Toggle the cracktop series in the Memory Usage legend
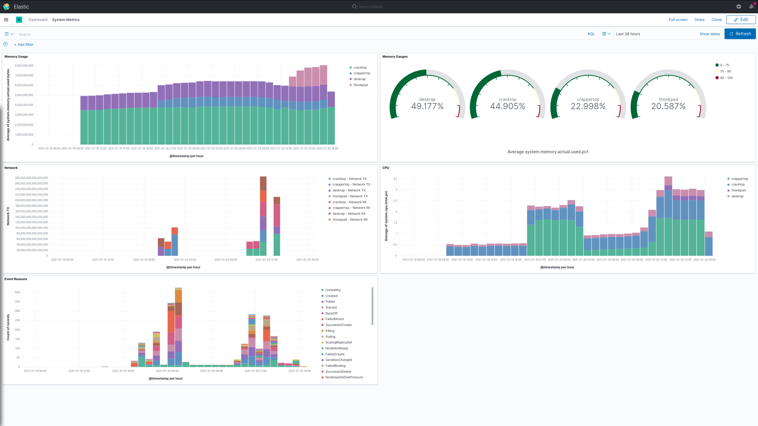This screenshot has height=426, width=758. point(360,67)
